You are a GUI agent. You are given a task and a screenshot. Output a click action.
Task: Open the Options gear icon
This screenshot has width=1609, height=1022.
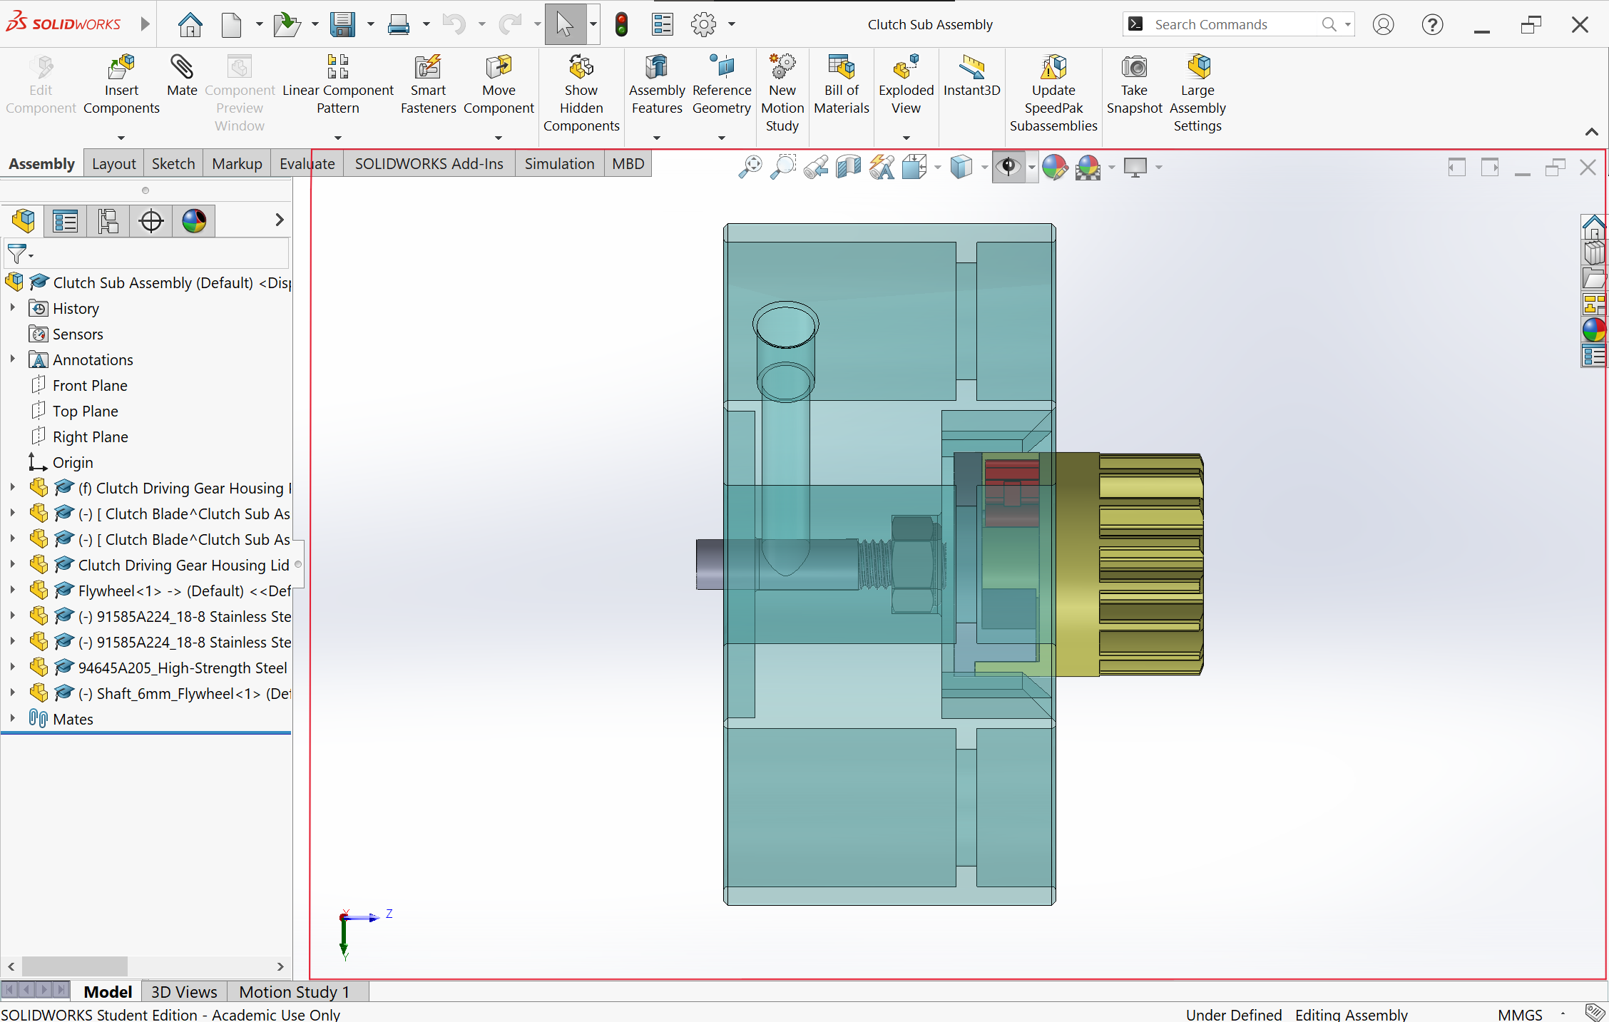tap(703, 24)
